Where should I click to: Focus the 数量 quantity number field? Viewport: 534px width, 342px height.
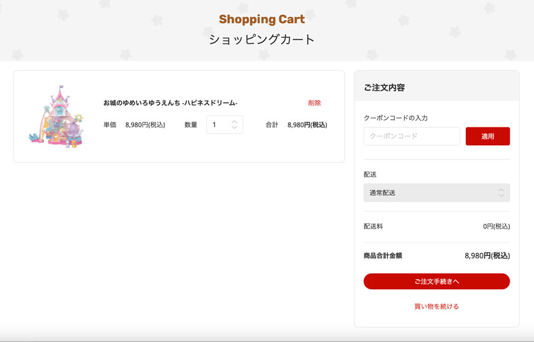click(x=224, y=124)
